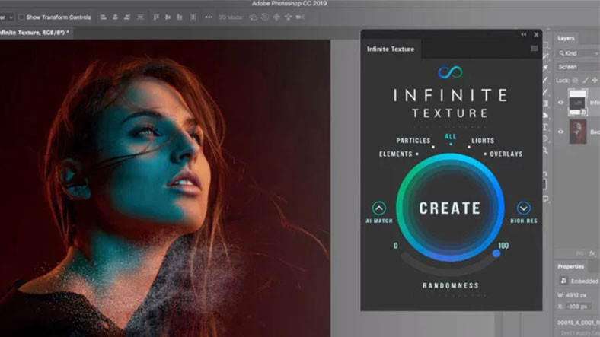Click the Infinite Texture infinity logo
Viewport: 600px width, 337px height.
[x=450, y=72]
